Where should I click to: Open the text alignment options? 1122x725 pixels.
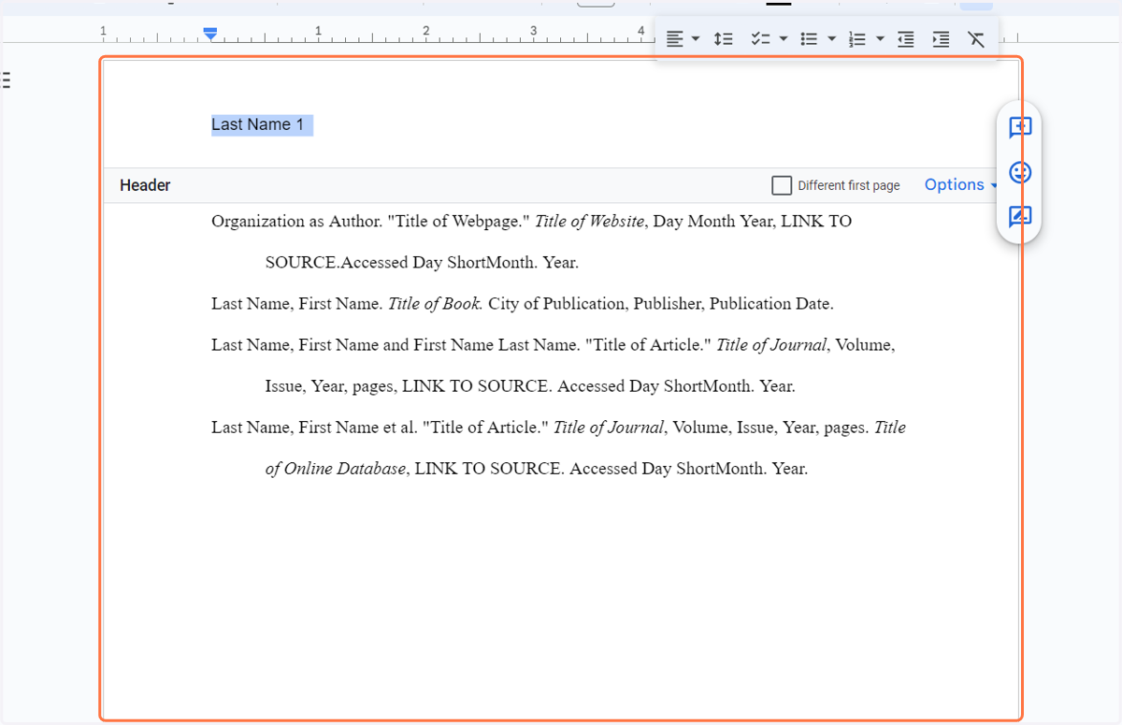coord(675,39)
